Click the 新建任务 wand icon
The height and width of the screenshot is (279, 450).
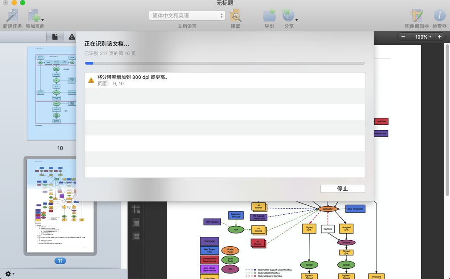(x=12, y=15)
